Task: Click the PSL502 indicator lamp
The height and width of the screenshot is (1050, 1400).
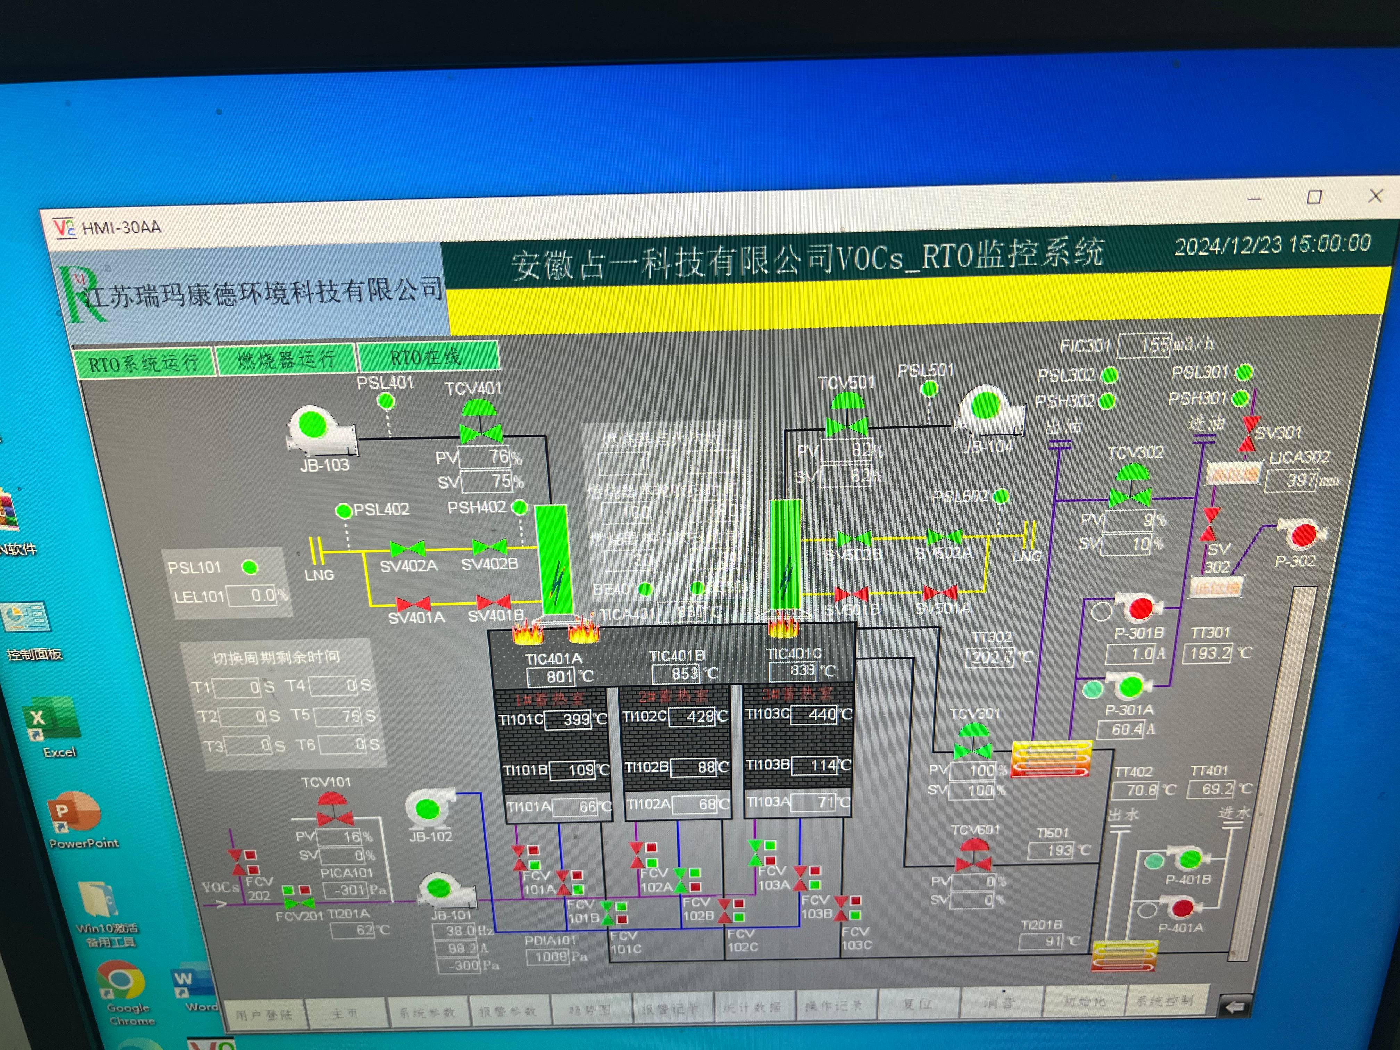Action: tap(1001, 496)
